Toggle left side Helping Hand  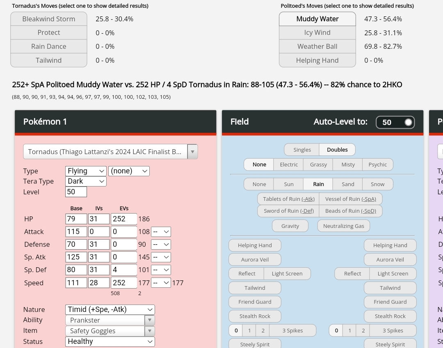click(255, 245)
